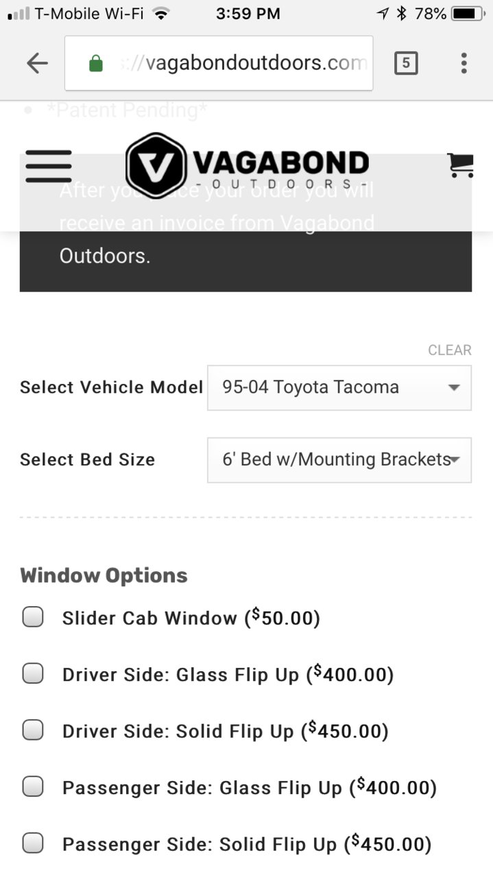Viewport: 493px width, 877px height.
Task: Open the hamburger navigation menu
Action: coord(49,165)
